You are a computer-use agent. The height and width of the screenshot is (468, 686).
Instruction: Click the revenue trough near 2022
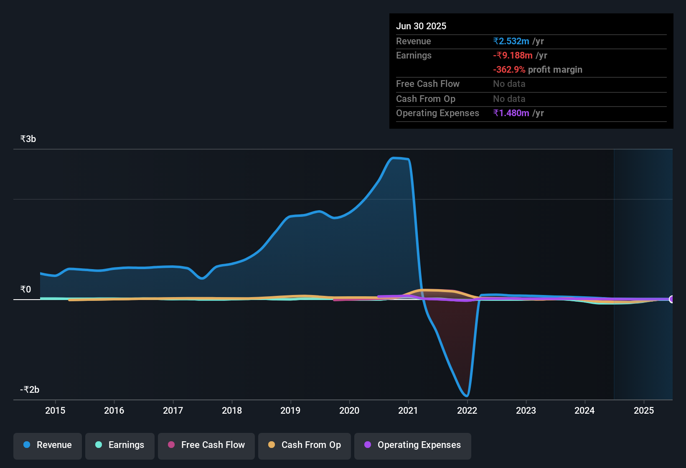(x=466, y=395)
